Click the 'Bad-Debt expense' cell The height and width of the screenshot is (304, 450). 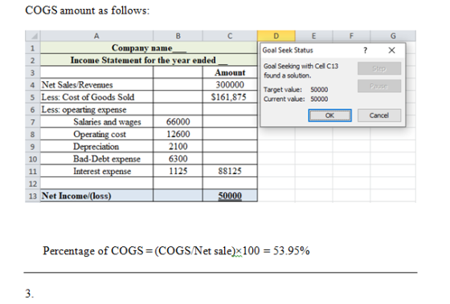(96, 159)
